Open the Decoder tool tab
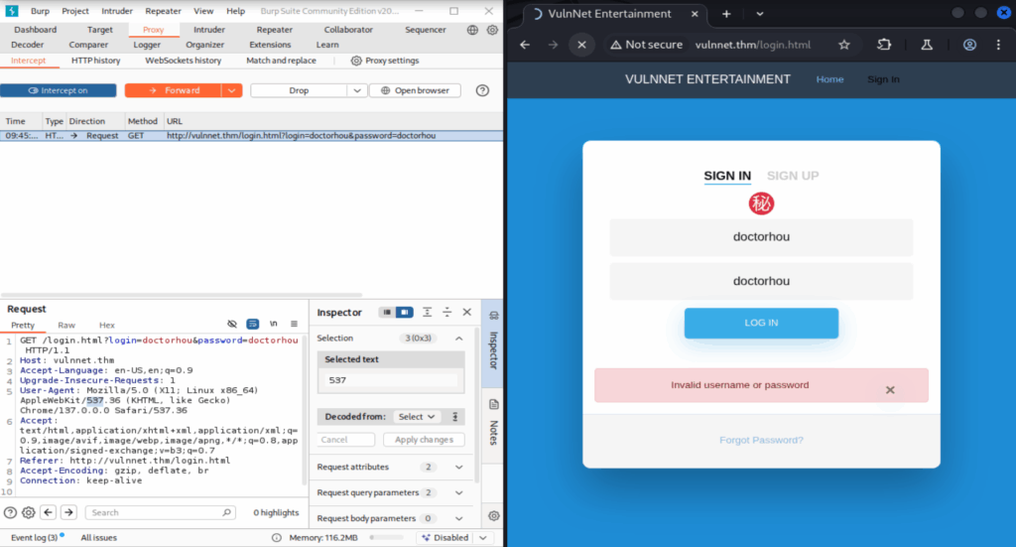Image resolution: width=1016 pixels, height=547 pixels. pos(27,45)
